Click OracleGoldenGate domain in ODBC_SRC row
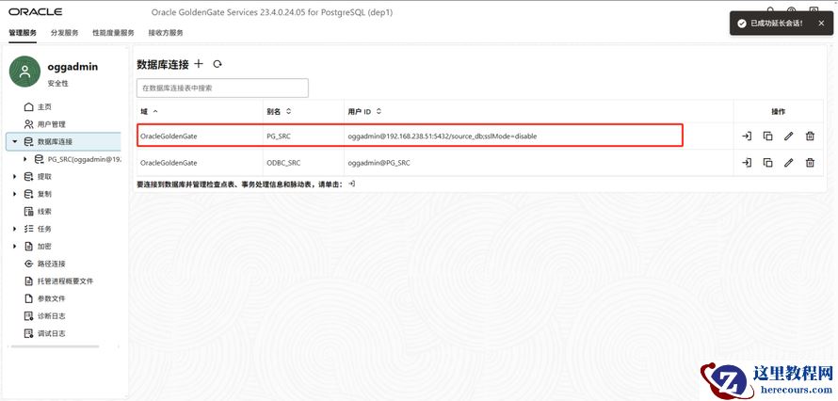Image resolution: width=838 pixels, height=401 pixels. pyautogui.click(x=169, y=163)
